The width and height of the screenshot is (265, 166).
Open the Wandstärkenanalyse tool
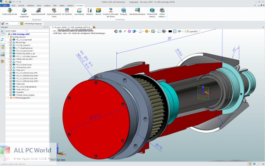(x=137, y=12)
